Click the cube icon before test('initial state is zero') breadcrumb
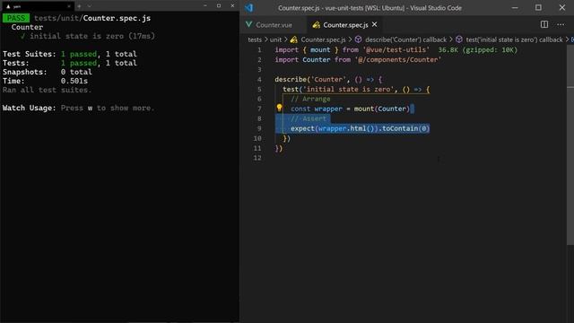The height and width of the screenshot is (323, 574). tap(459, 39)
